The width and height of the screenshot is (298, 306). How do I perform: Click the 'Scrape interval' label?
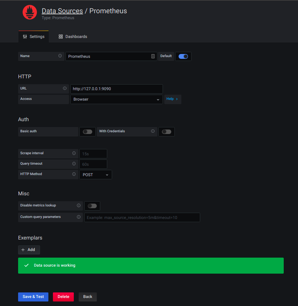[32, 153]
